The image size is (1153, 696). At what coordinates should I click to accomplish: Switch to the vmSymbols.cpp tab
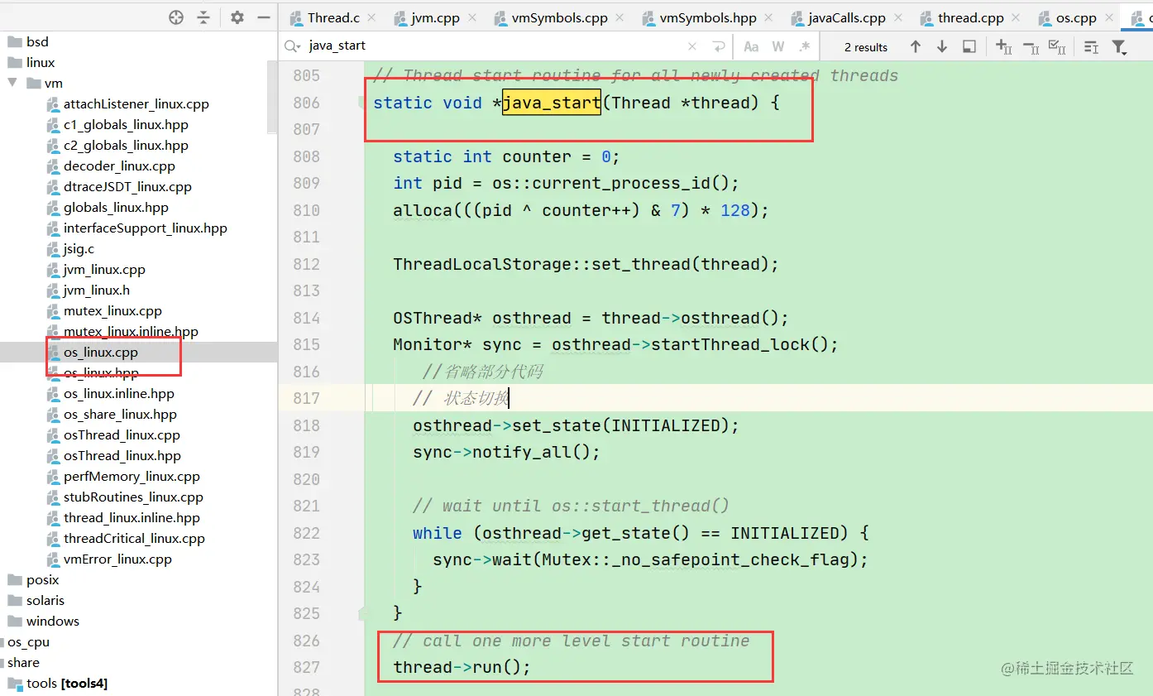click(x=561, y=17)
